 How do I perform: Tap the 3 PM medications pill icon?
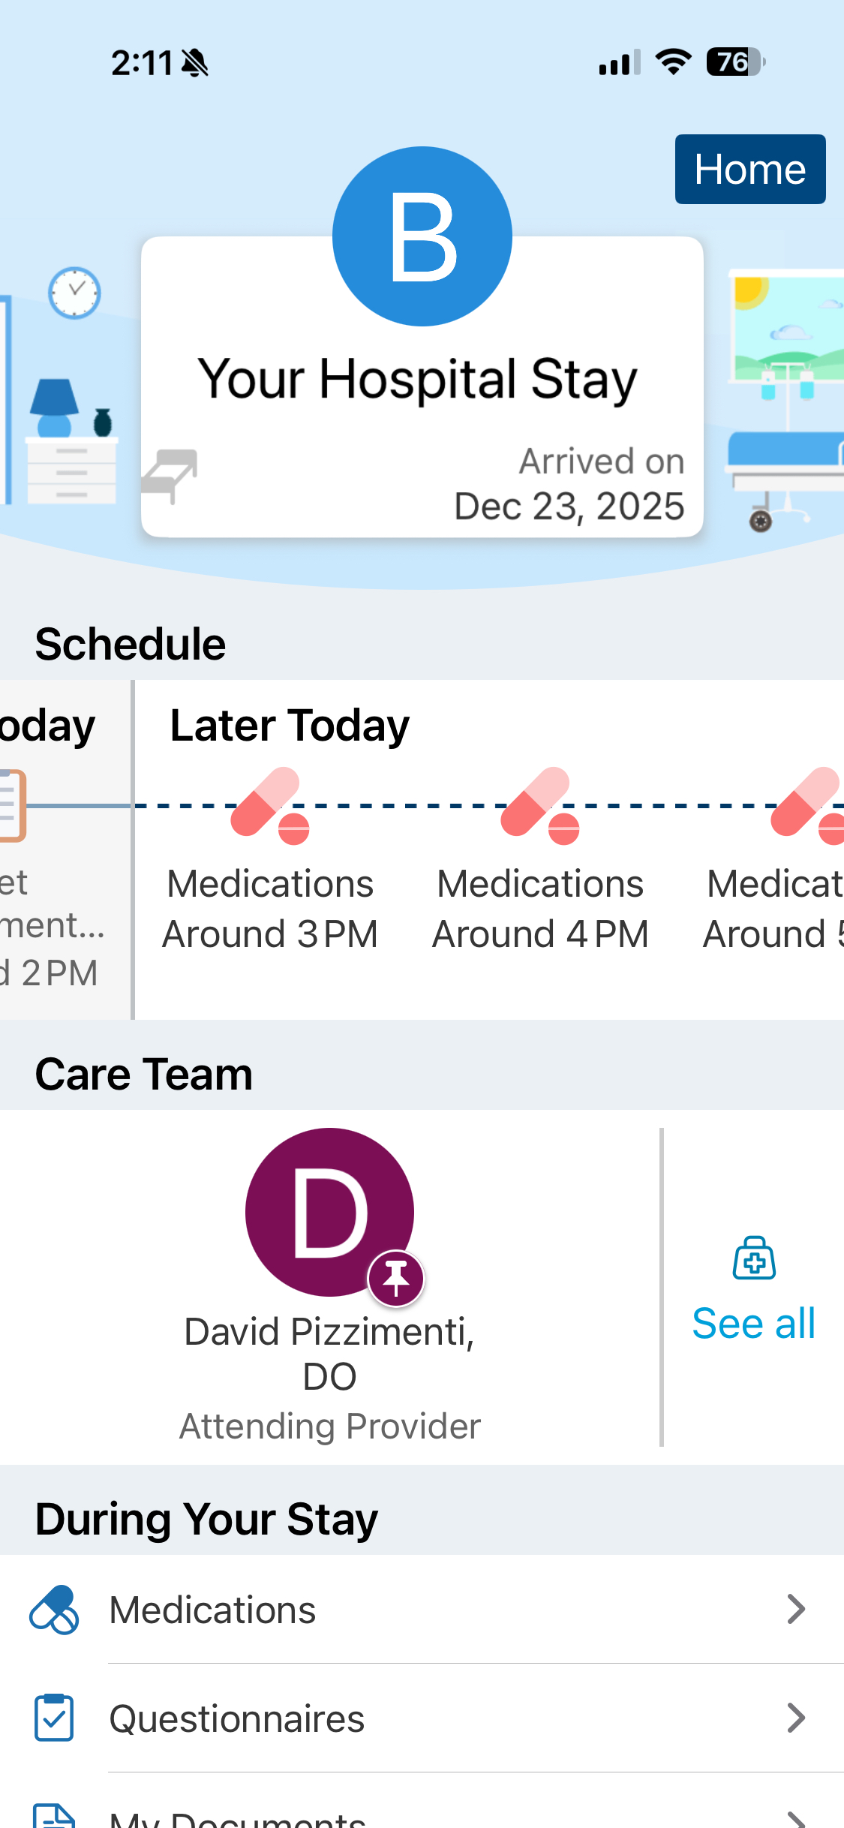click(269, 805)
